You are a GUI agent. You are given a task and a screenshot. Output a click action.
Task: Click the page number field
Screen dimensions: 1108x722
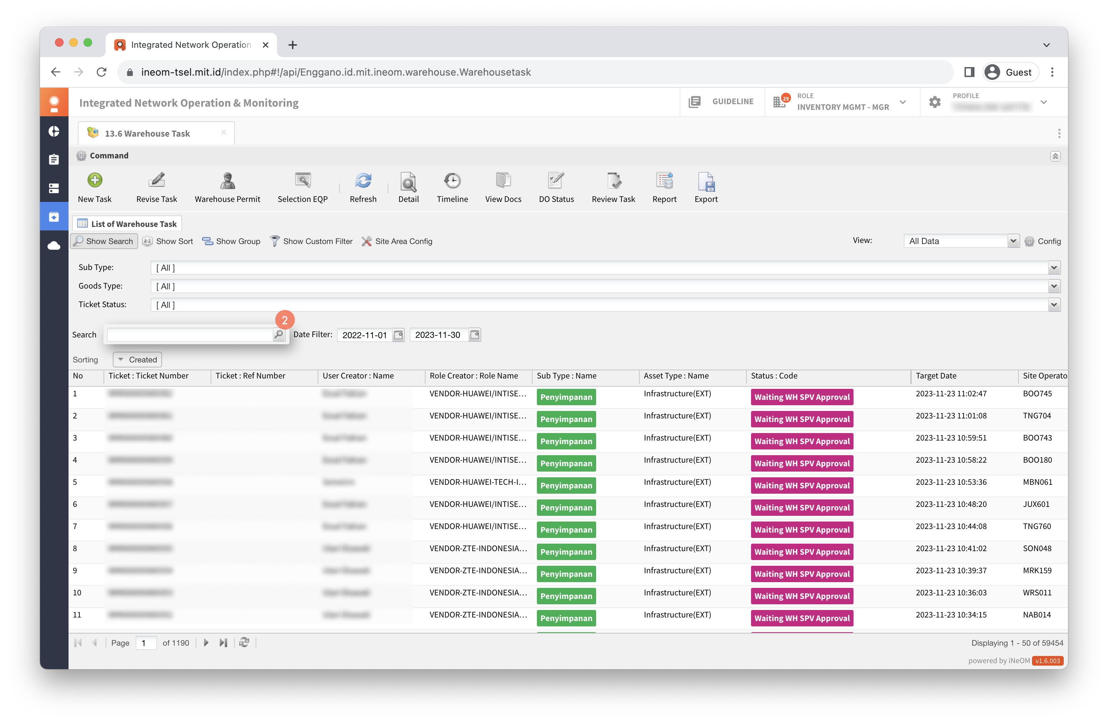pyautogui.click(x=146, y=643)
